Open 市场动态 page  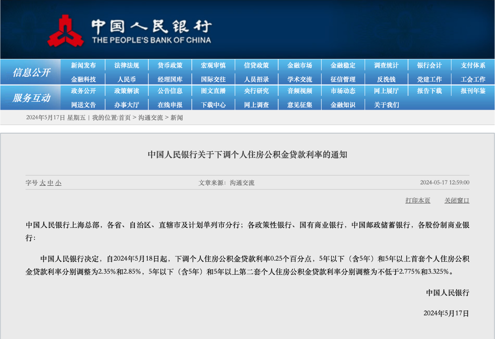pyautogui.click(x=343, y=91)
